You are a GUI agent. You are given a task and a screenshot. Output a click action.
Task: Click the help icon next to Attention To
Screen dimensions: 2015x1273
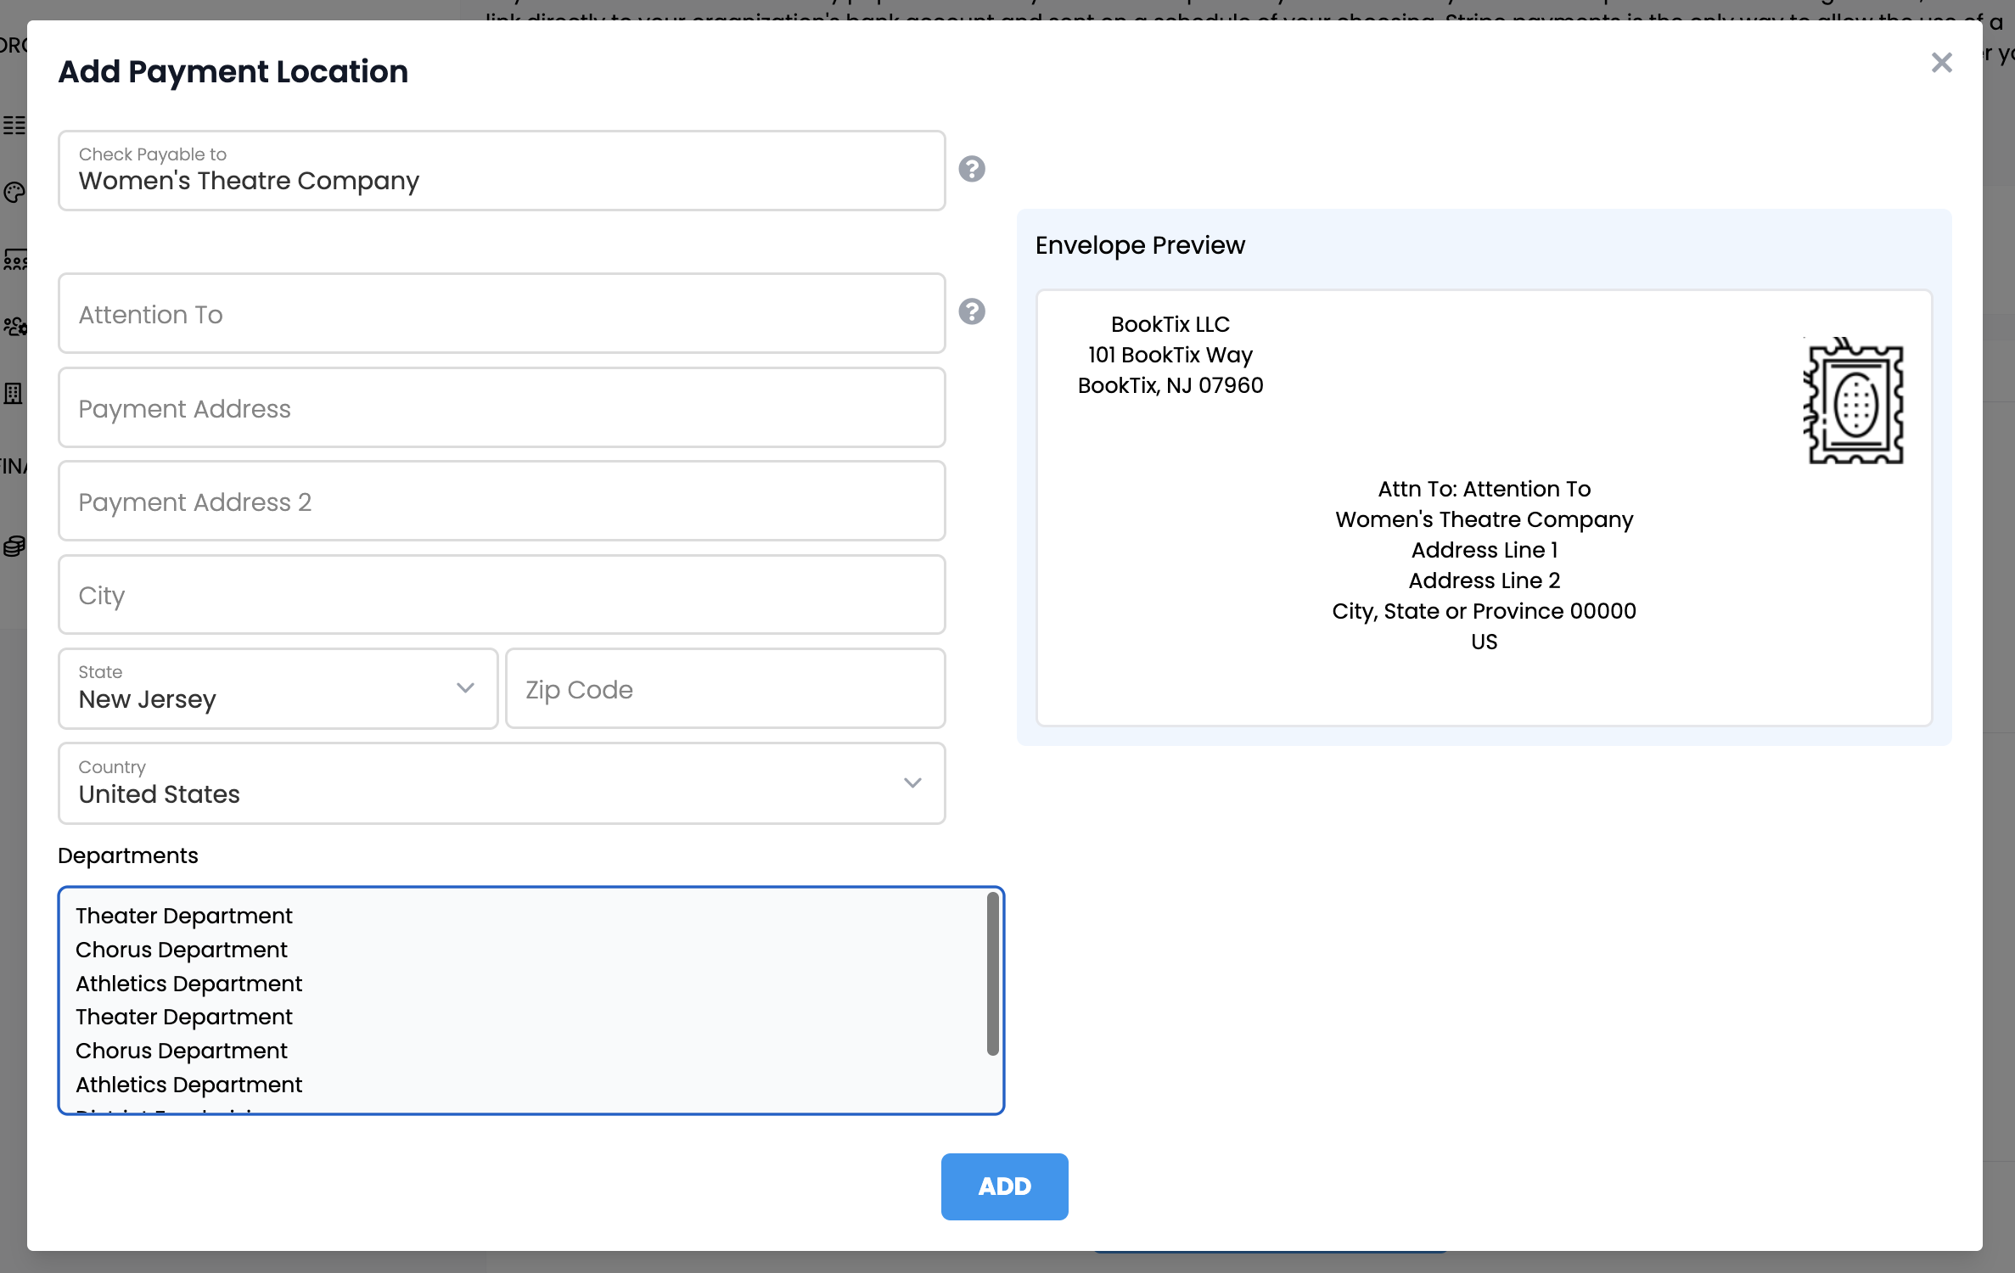(973, 311)
